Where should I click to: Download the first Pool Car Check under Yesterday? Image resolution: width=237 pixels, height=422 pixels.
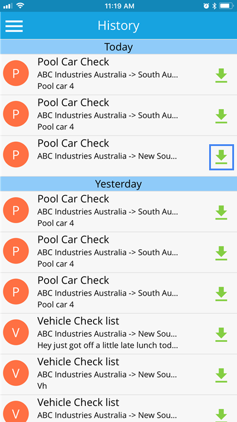(x=221, y=212)
